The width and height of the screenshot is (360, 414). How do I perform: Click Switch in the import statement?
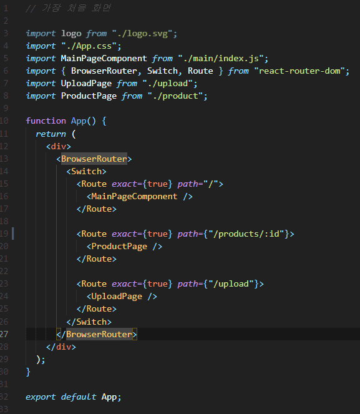162,71
